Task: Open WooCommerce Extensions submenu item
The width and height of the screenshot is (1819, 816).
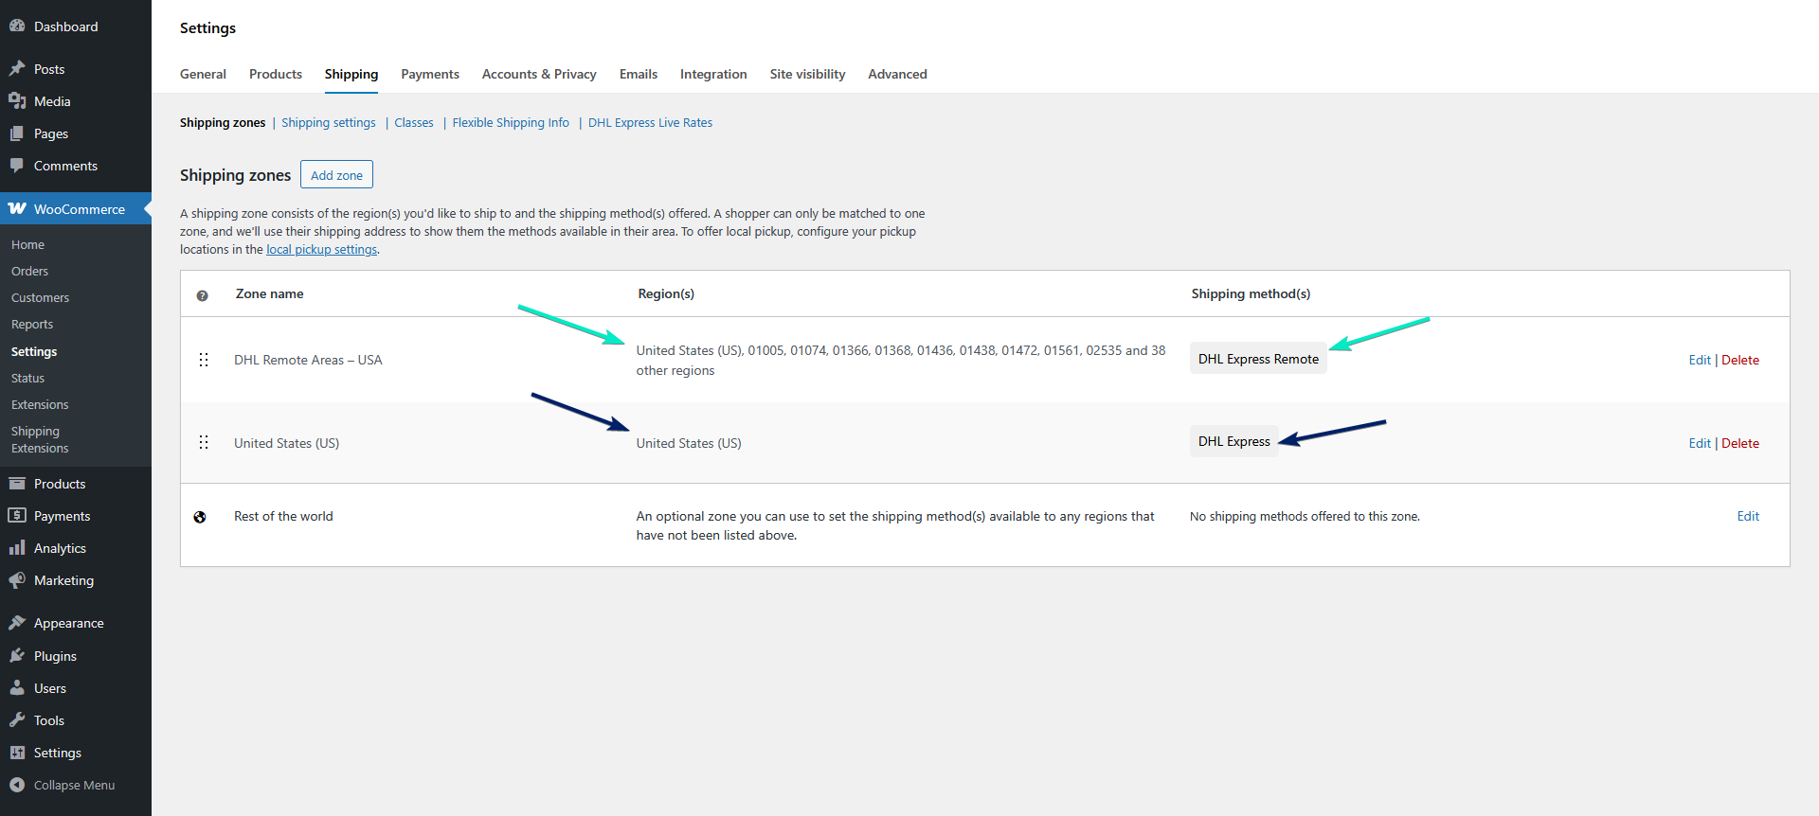Action: coord(40,404)
